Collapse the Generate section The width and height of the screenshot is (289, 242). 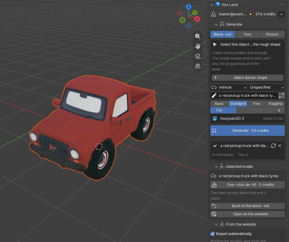coord(216,24)
